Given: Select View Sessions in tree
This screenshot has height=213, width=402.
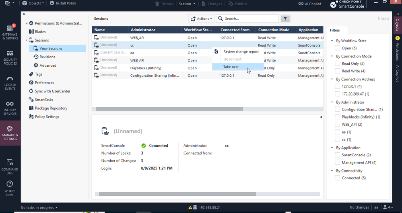Looking at the screenshot, I should 58,48.
